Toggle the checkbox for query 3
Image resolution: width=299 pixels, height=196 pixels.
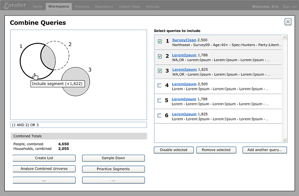[x=160, y=71]
